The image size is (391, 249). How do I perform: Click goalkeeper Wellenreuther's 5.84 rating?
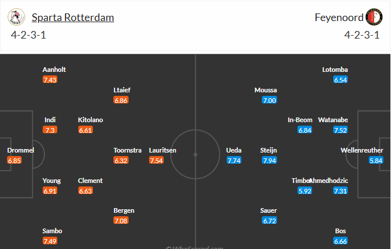point(376,160)
